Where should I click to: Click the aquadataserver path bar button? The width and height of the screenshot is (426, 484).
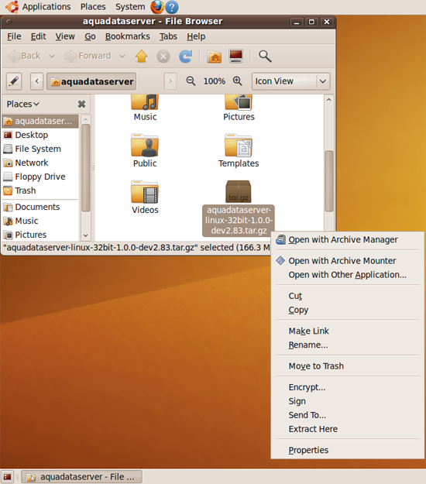coord(91,81)
